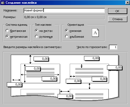Click the top margin value field
Screen dimensions: 130x107
point(41,59)
